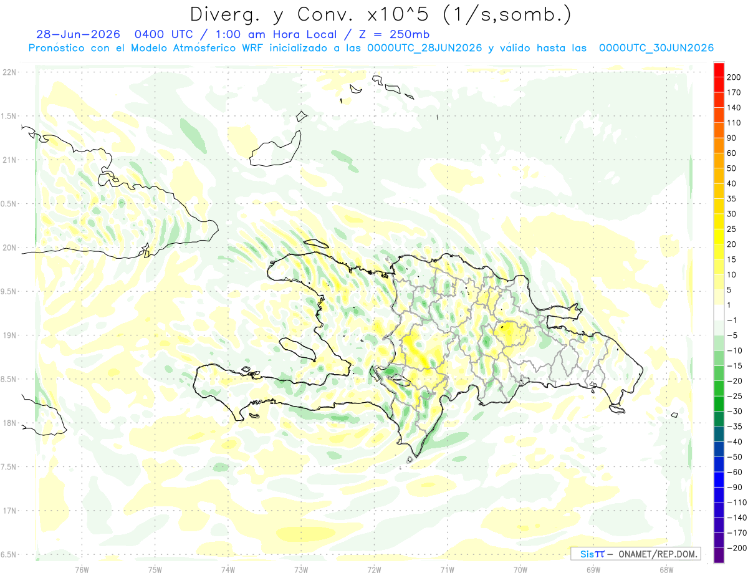748x578 pixels.
Task: Click the positive '170' value on the color legend
Action: (734, 92)
